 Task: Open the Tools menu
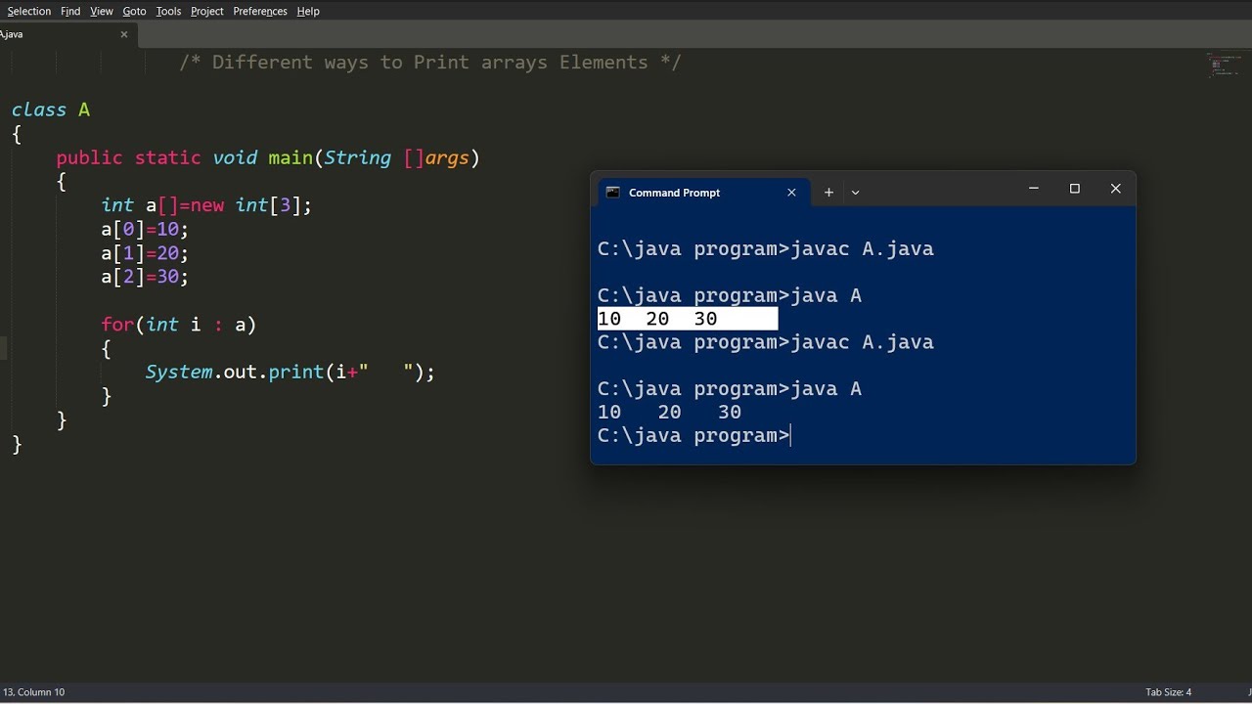(x=168, y=11)
